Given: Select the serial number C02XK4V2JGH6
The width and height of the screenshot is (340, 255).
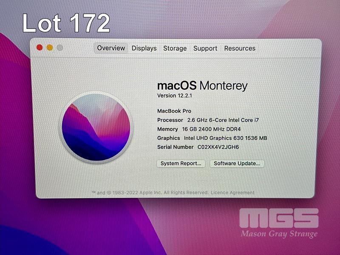Looking at the screenshot, I should [x=218, y=147].
